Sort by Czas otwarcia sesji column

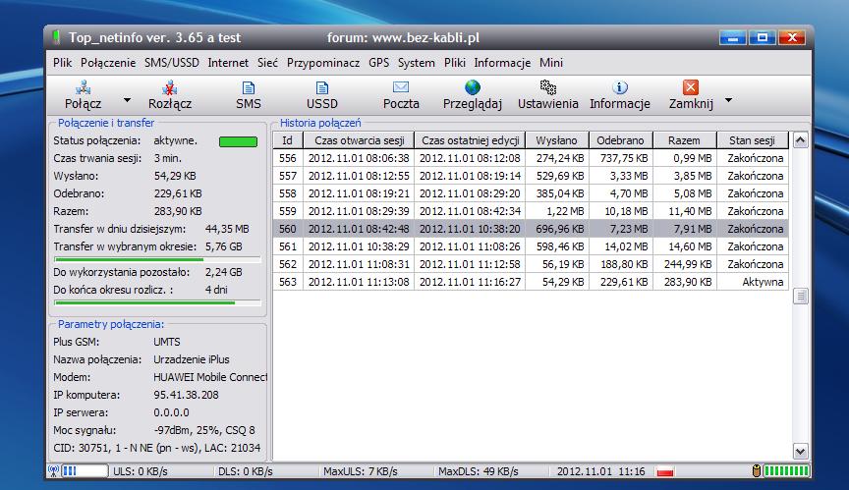click(358, 140)
